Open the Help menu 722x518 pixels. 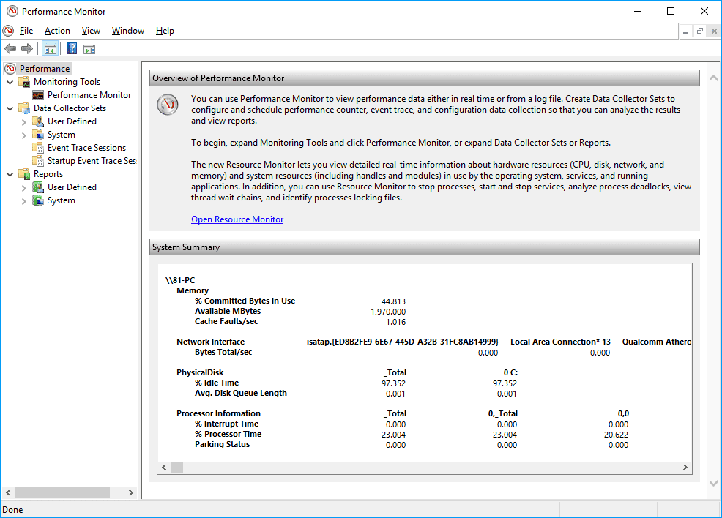coord(165,31)
